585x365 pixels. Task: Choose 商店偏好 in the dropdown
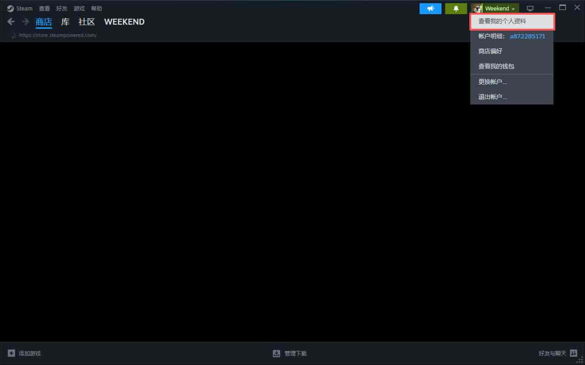(x=490, y=51)
